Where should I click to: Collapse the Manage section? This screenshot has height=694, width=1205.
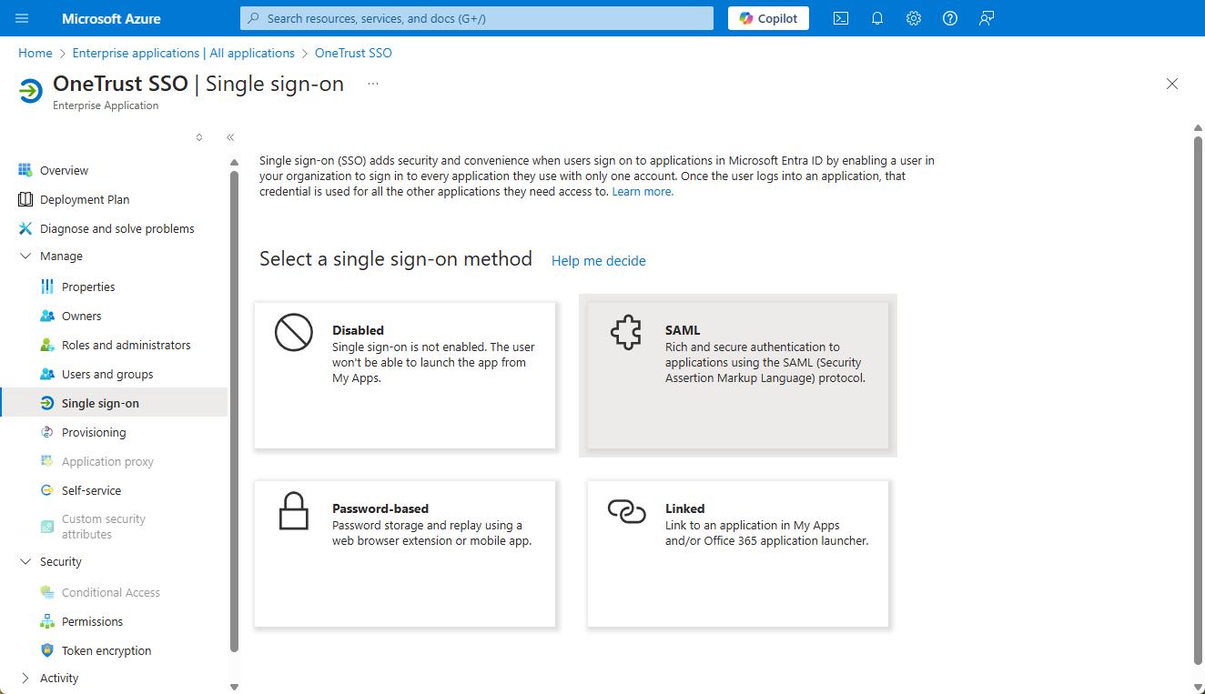25,256
